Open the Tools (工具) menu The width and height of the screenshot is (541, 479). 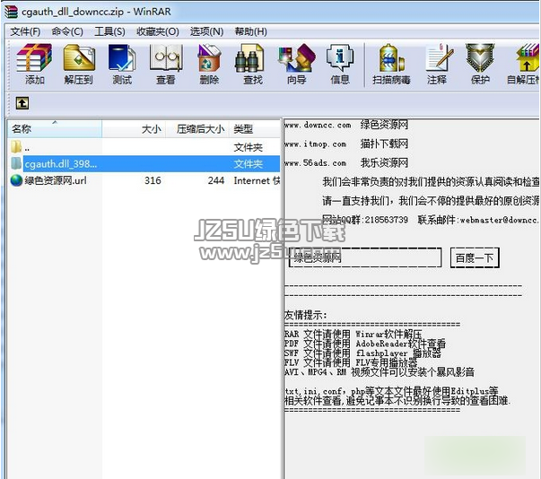click(109, 31)
